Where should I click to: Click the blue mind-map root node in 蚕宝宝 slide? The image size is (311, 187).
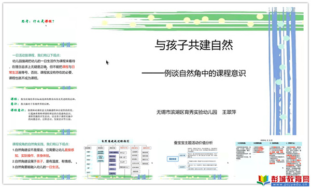pos(173,159)
